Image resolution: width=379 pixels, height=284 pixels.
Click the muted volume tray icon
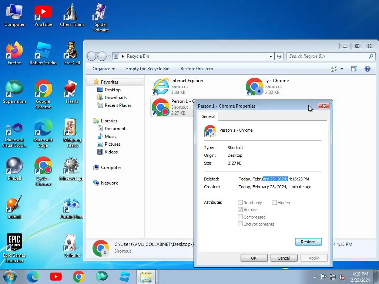pyautogui.click(x=342, y=277)
